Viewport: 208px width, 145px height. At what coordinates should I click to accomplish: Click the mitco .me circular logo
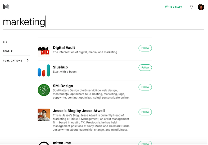(x=44, y=143)
